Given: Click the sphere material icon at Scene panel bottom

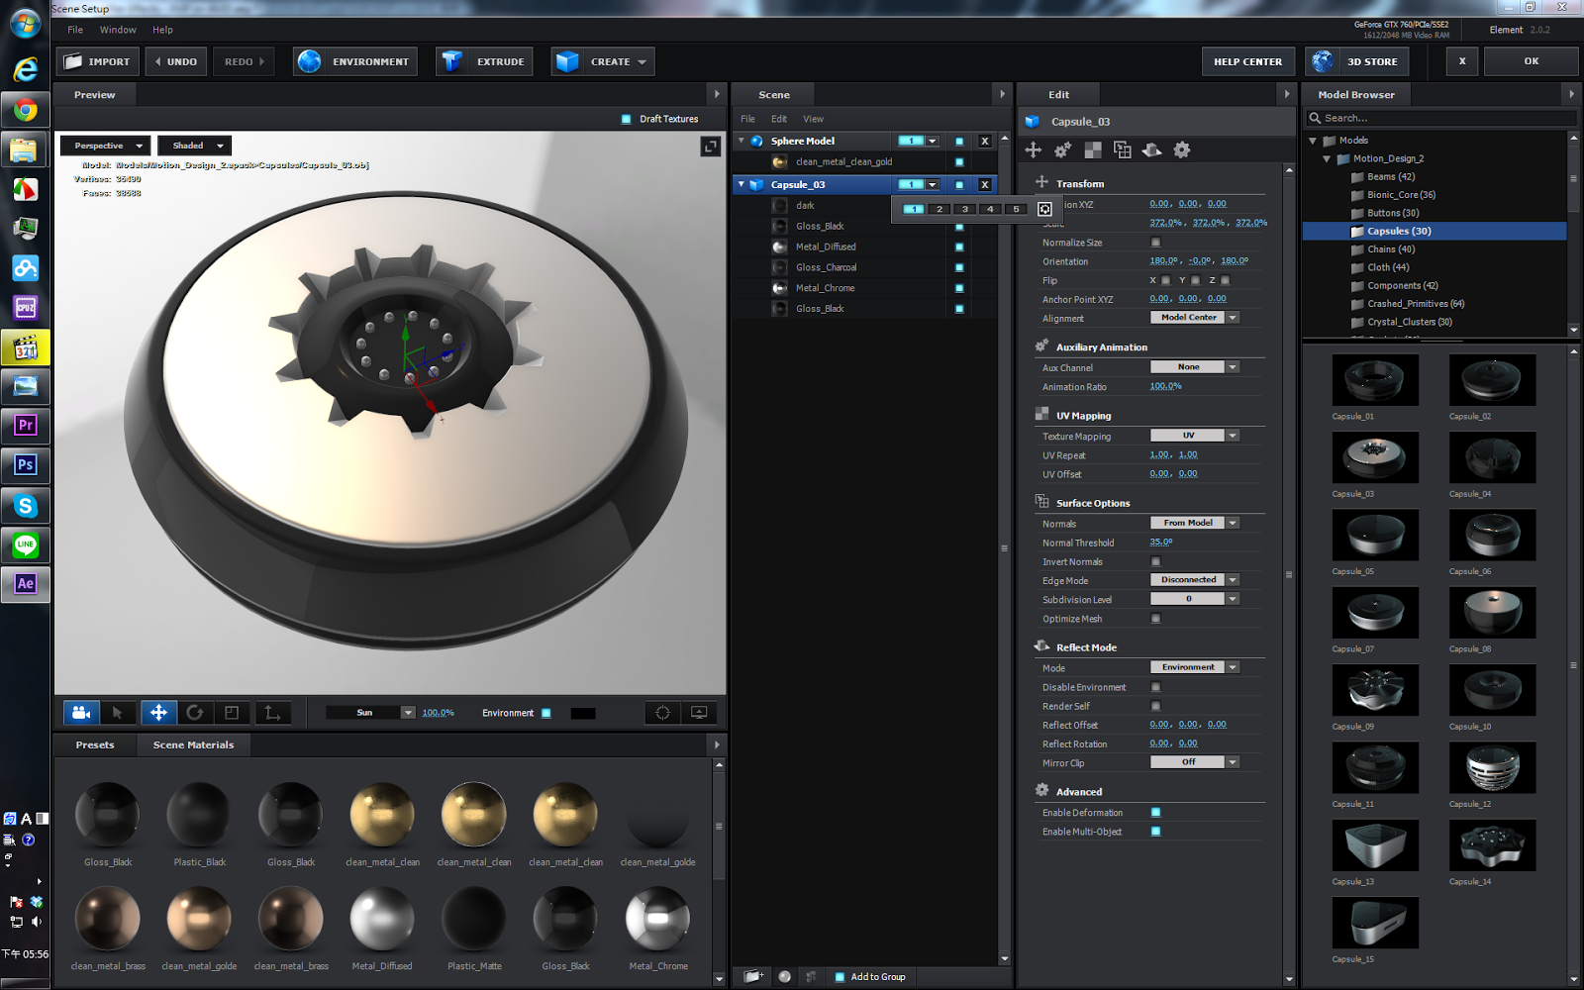Looking at the screenshot, I should (785, 976).
